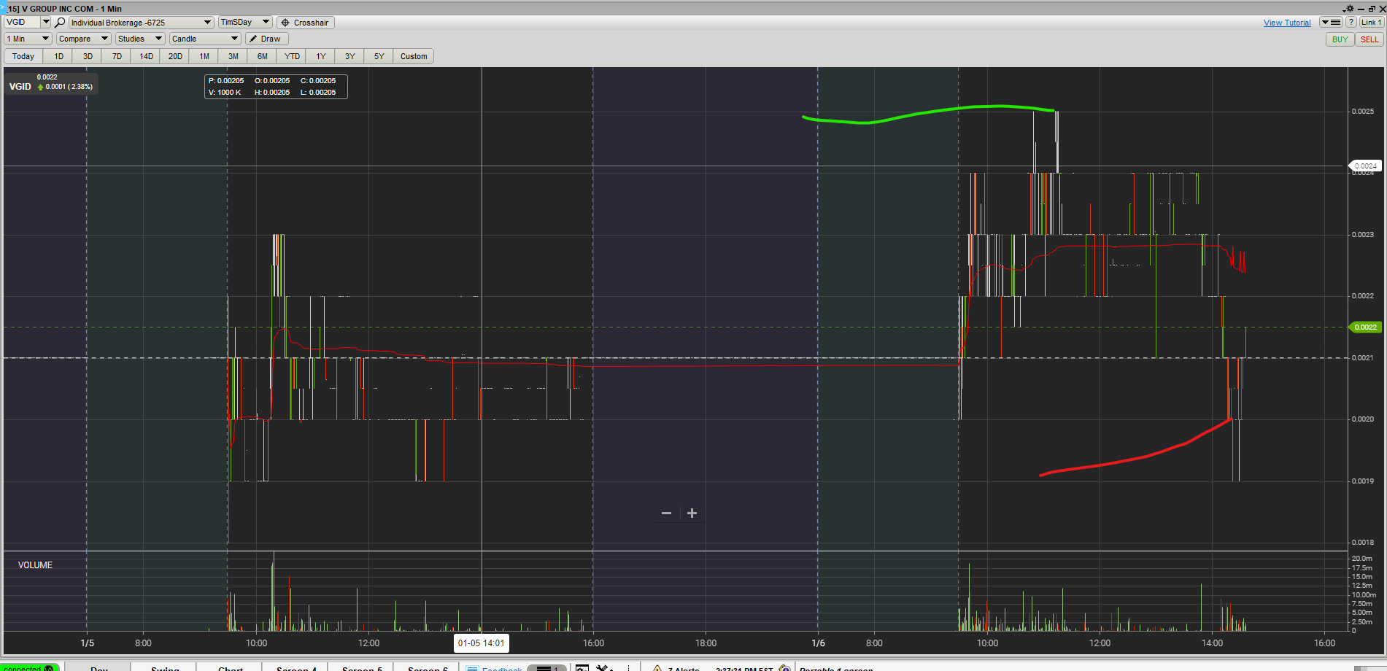Viewport: 1387px width, 671px height.
Task: Open chart settings gear icon
Action: tap(1349, 9)
